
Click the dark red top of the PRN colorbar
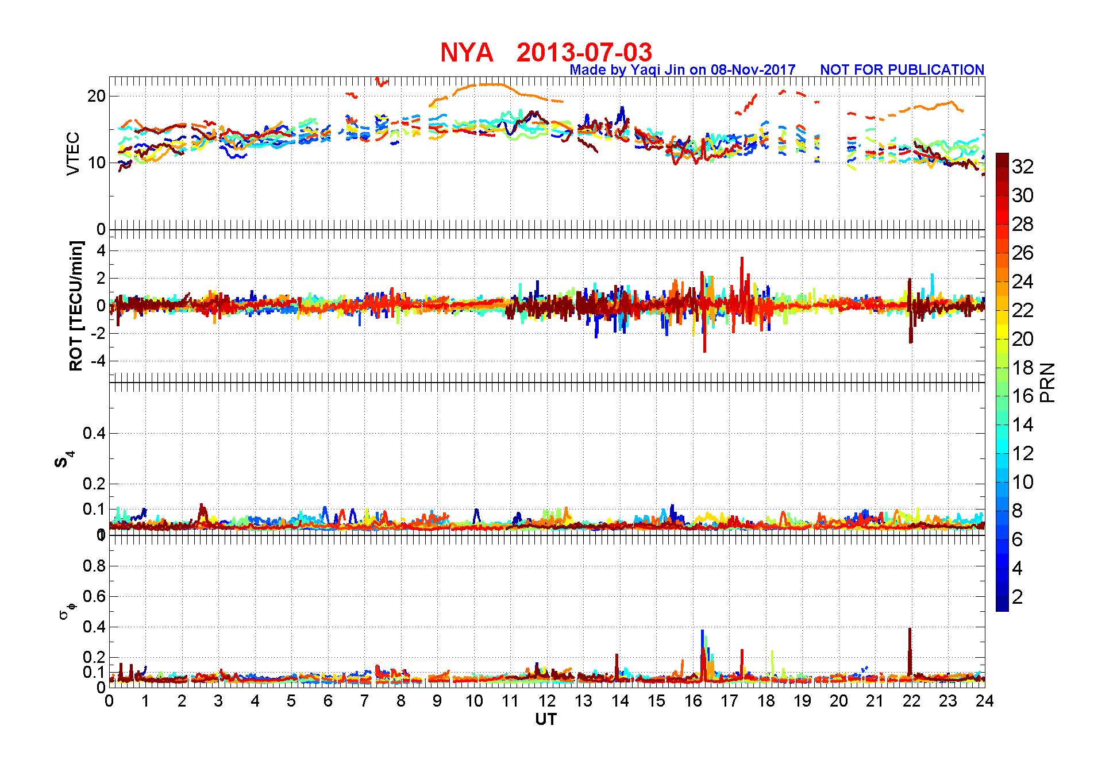tap(1002, 160)
